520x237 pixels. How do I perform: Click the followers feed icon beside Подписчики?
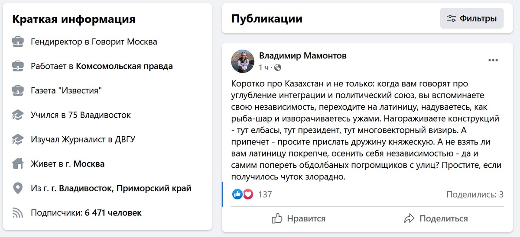[x=18, y=213]
